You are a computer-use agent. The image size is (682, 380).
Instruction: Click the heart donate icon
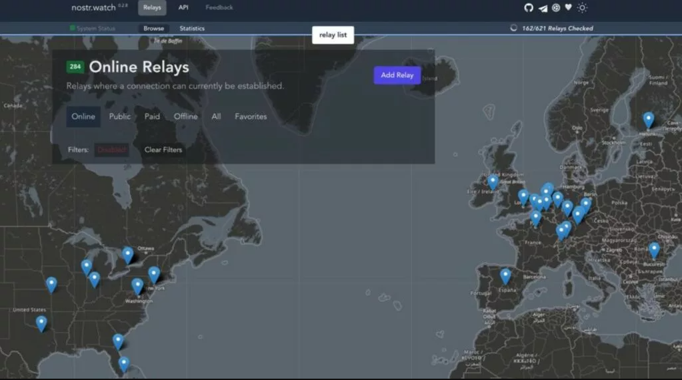(569, 8)
